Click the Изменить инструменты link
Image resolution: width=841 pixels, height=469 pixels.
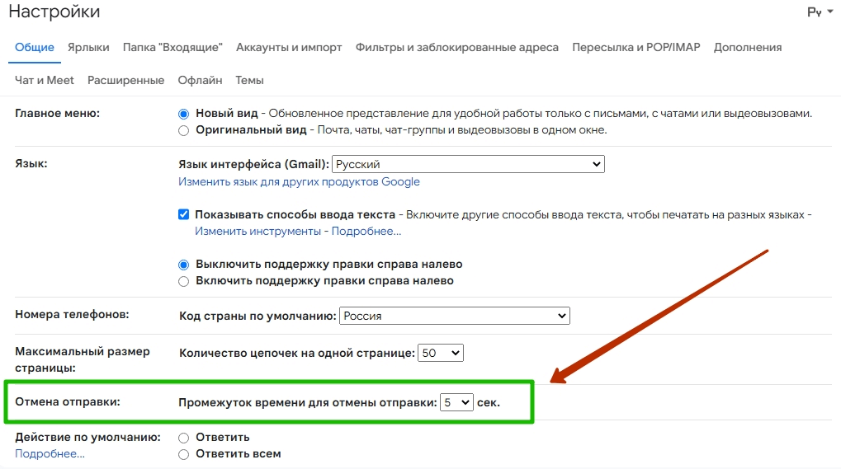[257, 232]
